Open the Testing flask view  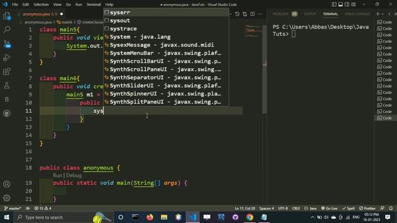(7, 85)
